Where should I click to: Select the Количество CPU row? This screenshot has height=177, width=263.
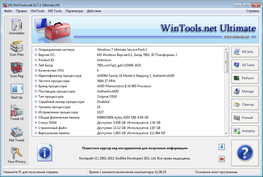[128, 71]
